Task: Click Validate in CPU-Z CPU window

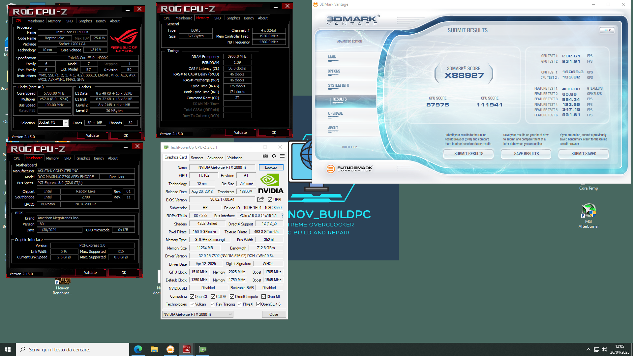Action: [x=92, y=135]
